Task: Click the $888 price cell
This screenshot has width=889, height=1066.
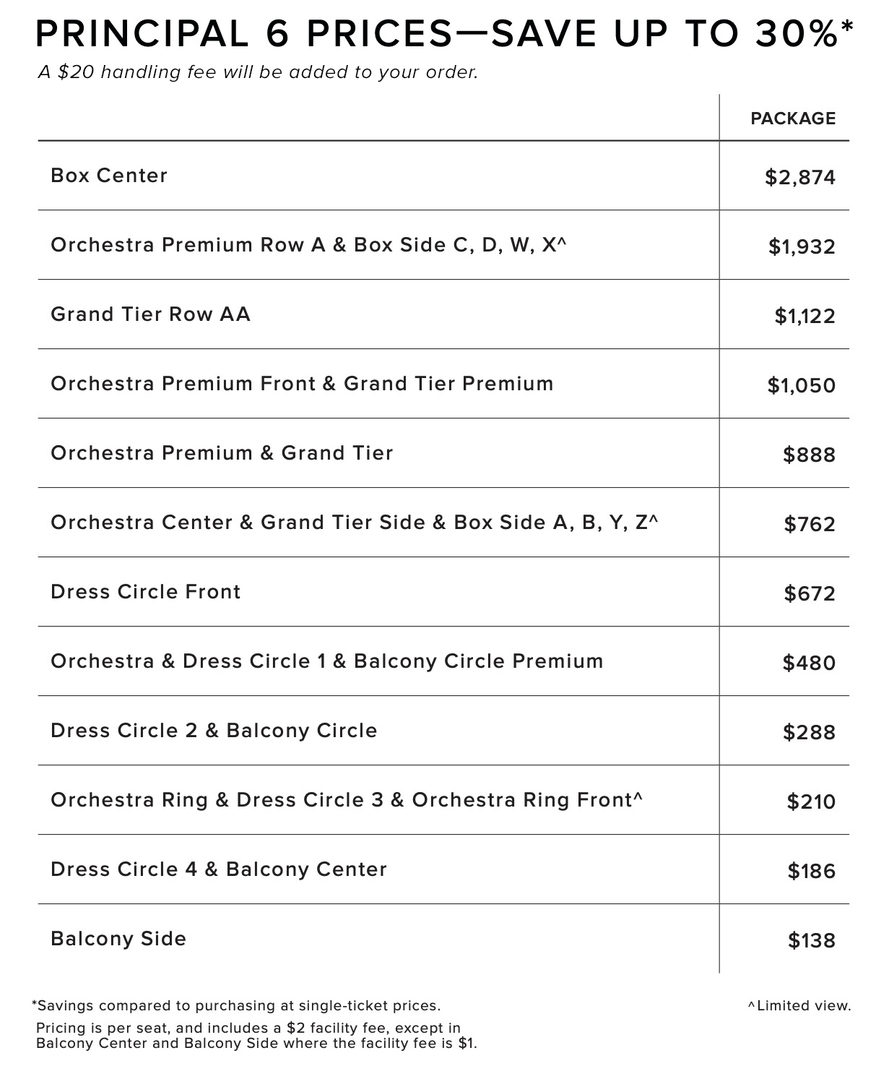Action: click(809, 455)
